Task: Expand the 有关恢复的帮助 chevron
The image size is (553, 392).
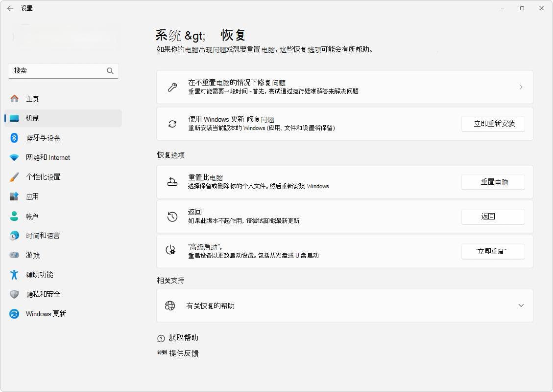Action: pyautogui.click(x=521, y=305)
